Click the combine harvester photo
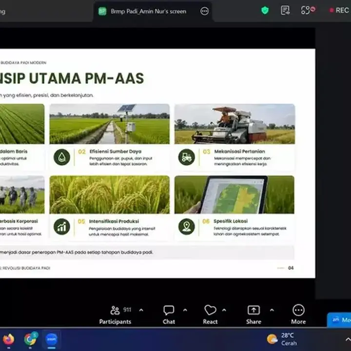This screenshot has width=351, height=351. click(x=234, y=124)
